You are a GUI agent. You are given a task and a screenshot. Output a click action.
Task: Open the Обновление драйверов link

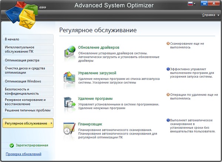click(x=99, y=48)
